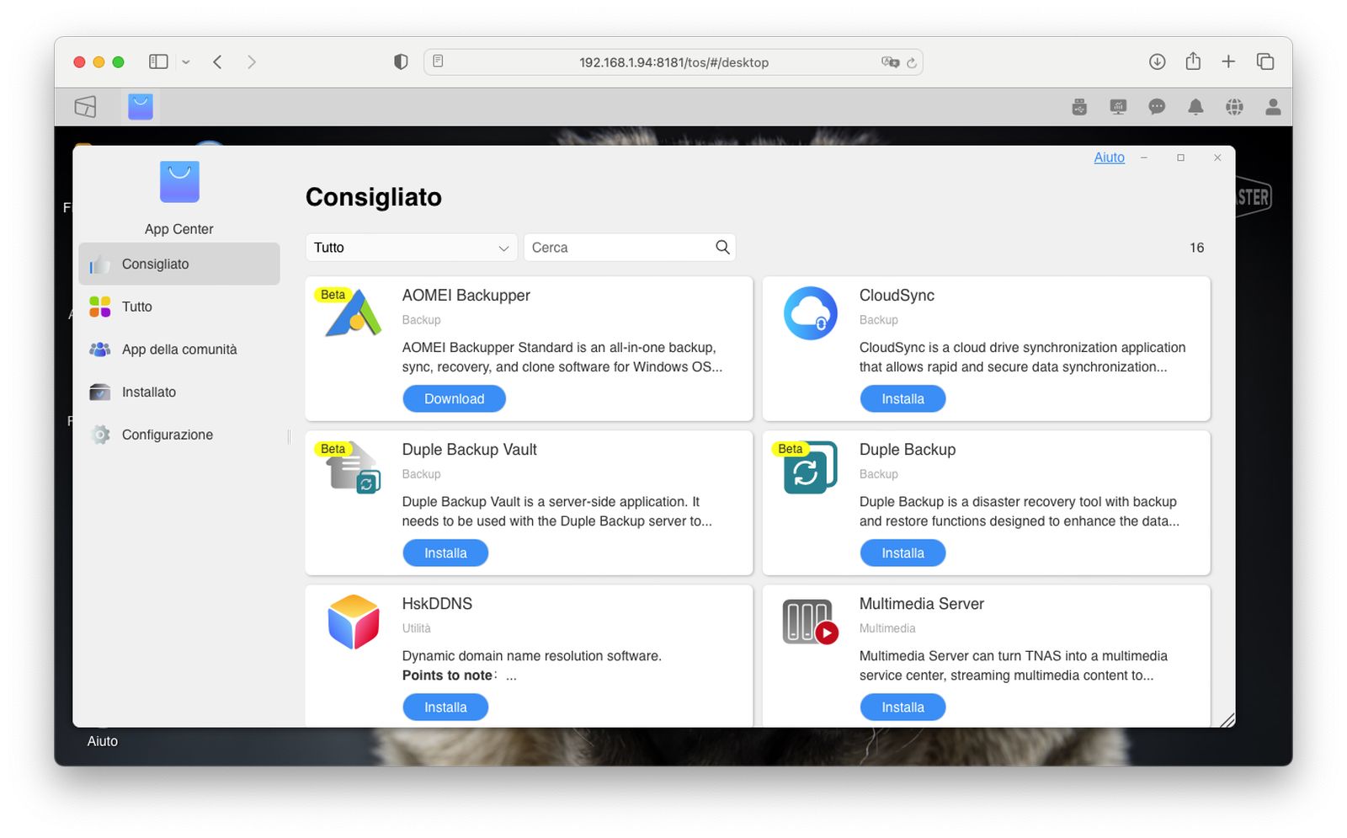The width and height of the screenshot is (1347, 838).
Task: Click the CloudSync description text
Action: (1022, 357)
